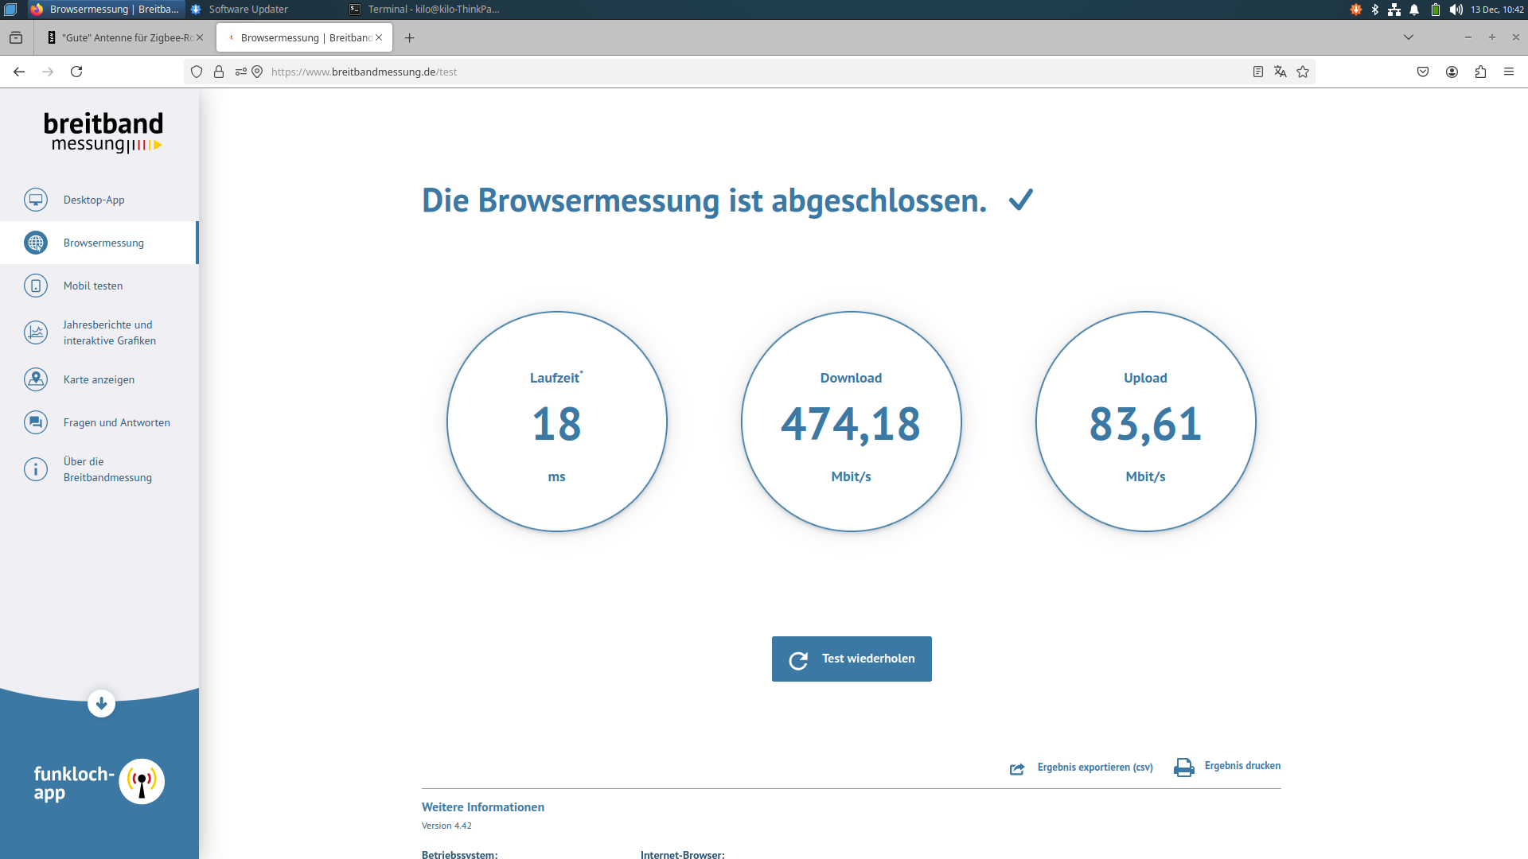The width and height of the screenshot is (1528, 859).
Task: Select Browsermessung in the sidebar menu
Action: click(103, 243)
